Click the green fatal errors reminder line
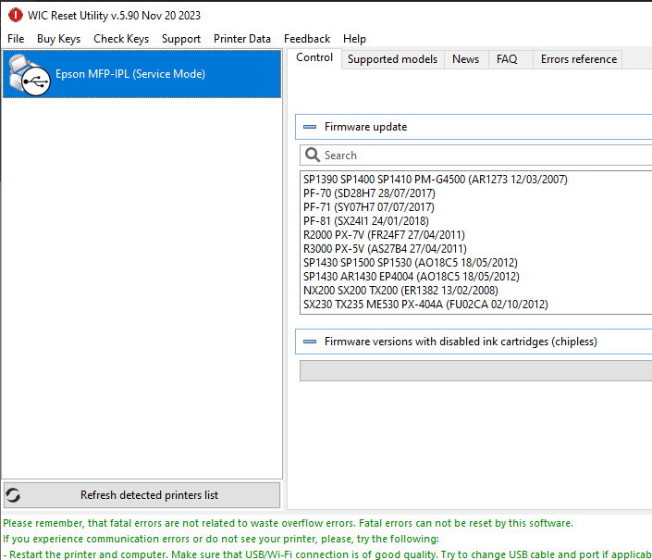This screenshot has height=560, width=652. [x=288, y=523]
